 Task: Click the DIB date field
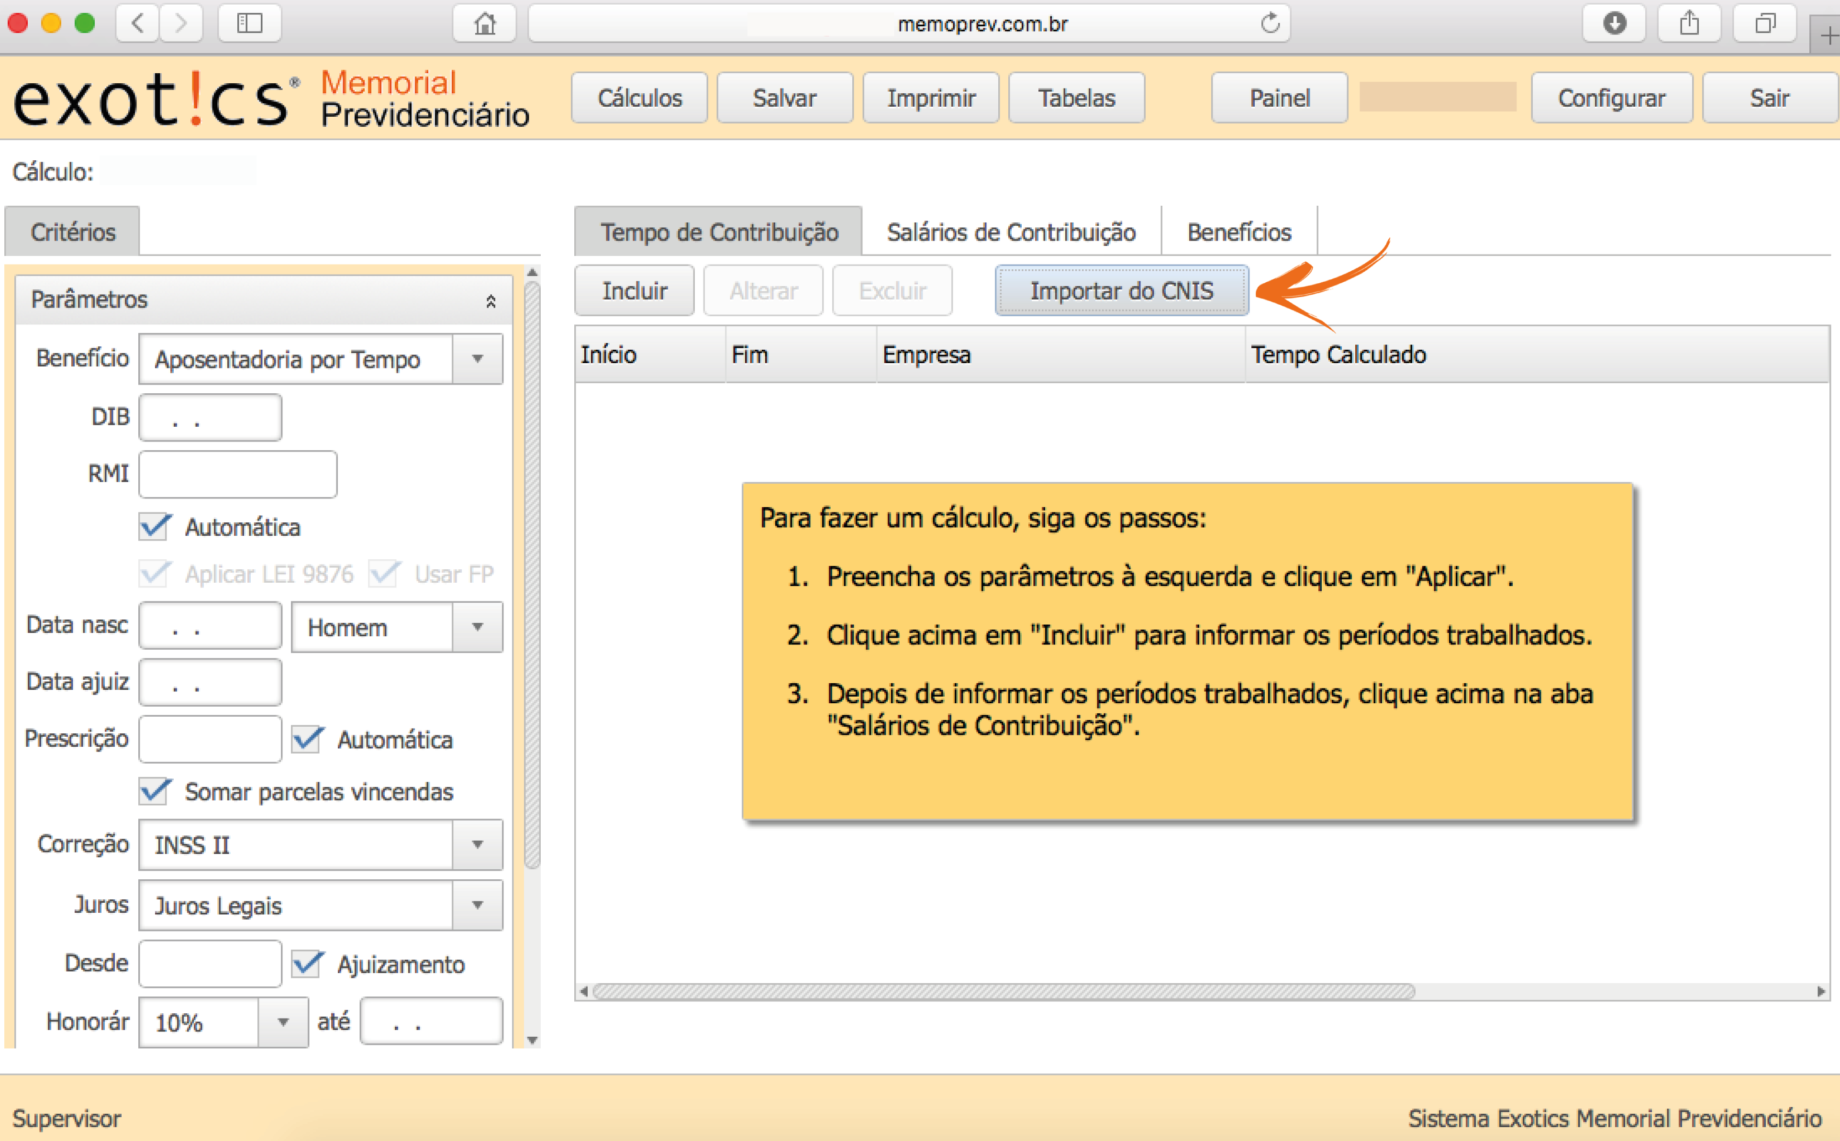point(210,417)
